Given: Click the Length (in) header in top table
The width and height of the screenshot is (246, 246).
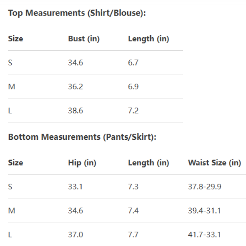Looking at the screenshot, I should pos(148,39).
